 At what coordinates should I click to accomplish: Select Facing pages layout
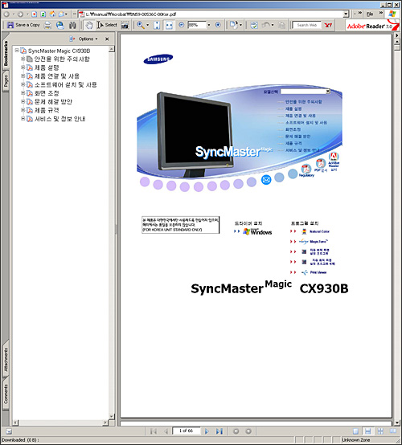pos(393,431)
